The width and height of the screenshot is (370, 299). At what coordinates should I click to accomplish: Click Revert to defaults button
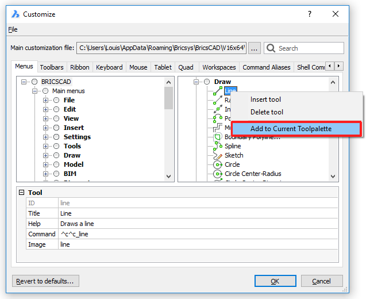point(45,281)
